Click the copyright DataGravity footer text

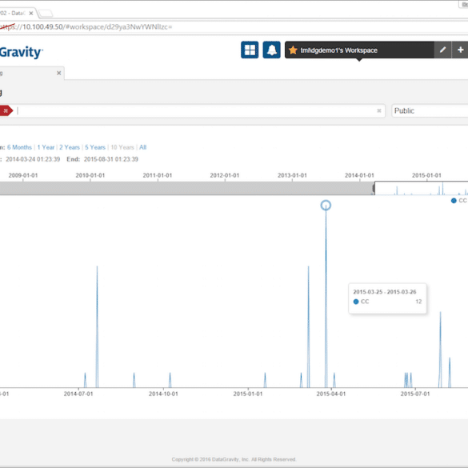[x=234, y=459]
